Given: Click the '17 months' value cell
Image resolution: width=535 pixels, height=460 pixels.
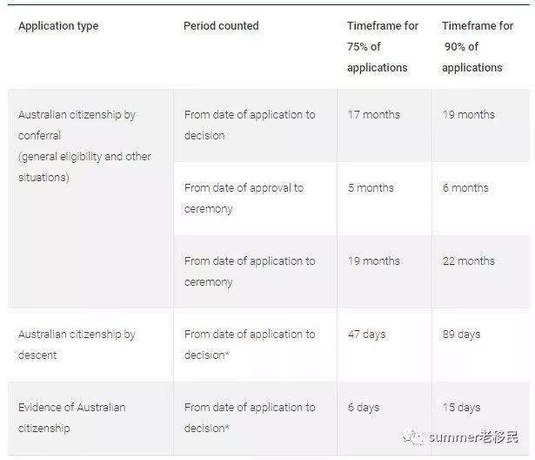Looking at the screenshot, I should point(385,125).
